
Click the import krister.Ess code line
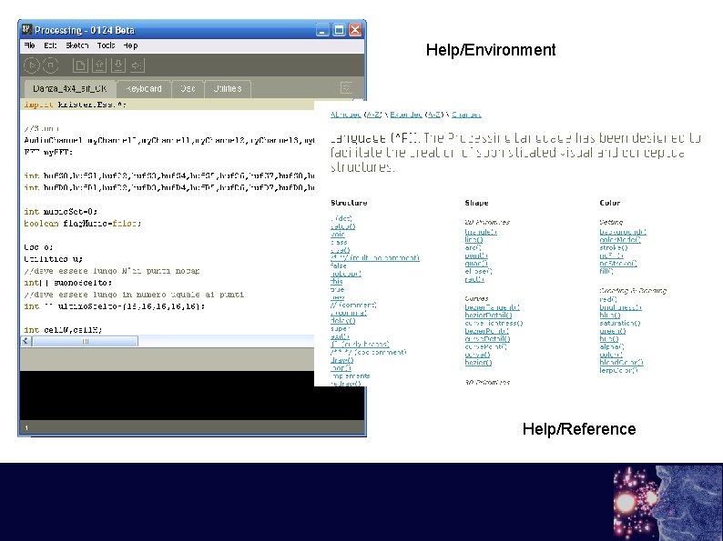coord(76,105)
